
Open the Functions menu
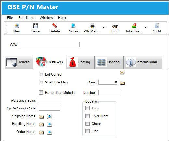tap(26, 18)
